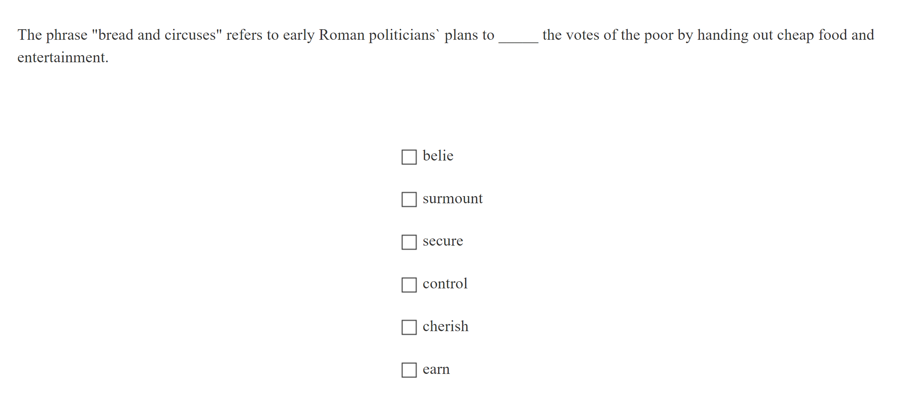Click the 'belie' answer label text

coord(438,156)
